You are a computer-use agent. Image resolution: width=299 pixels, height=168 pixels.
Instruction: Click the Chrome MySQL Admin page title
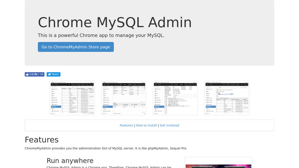pos(115,22)
